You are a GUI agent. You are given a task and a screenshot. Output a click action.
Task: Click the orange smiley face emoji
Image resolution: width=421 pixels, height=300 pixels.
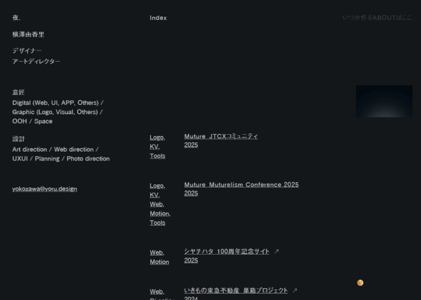point(360,283)
